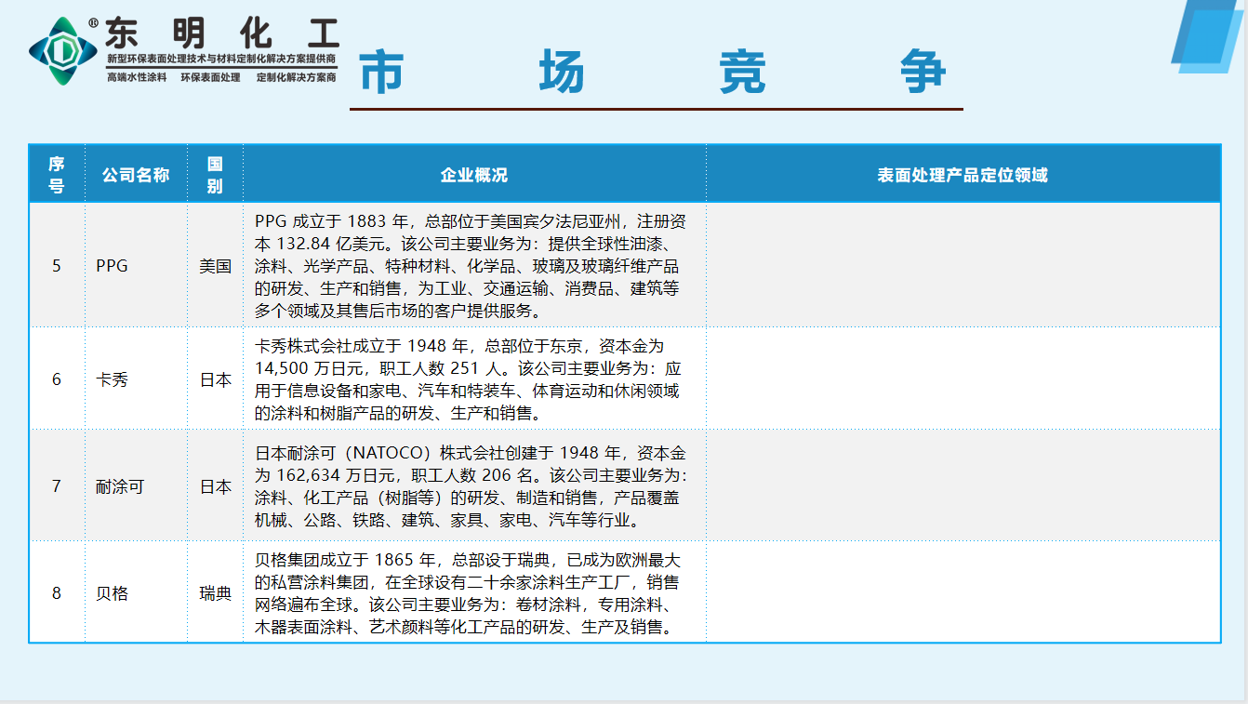Select the row number 7 cell
Viewport: 1248px width, 704px height.
click(57, 485)
